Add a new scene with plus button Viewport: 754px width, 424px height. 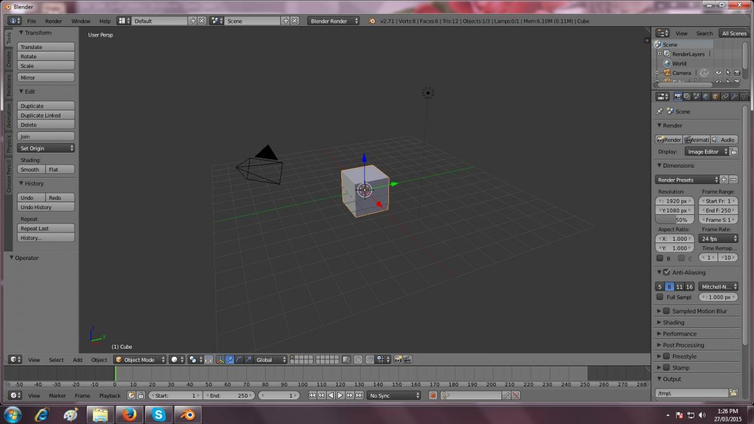point(286,21)
